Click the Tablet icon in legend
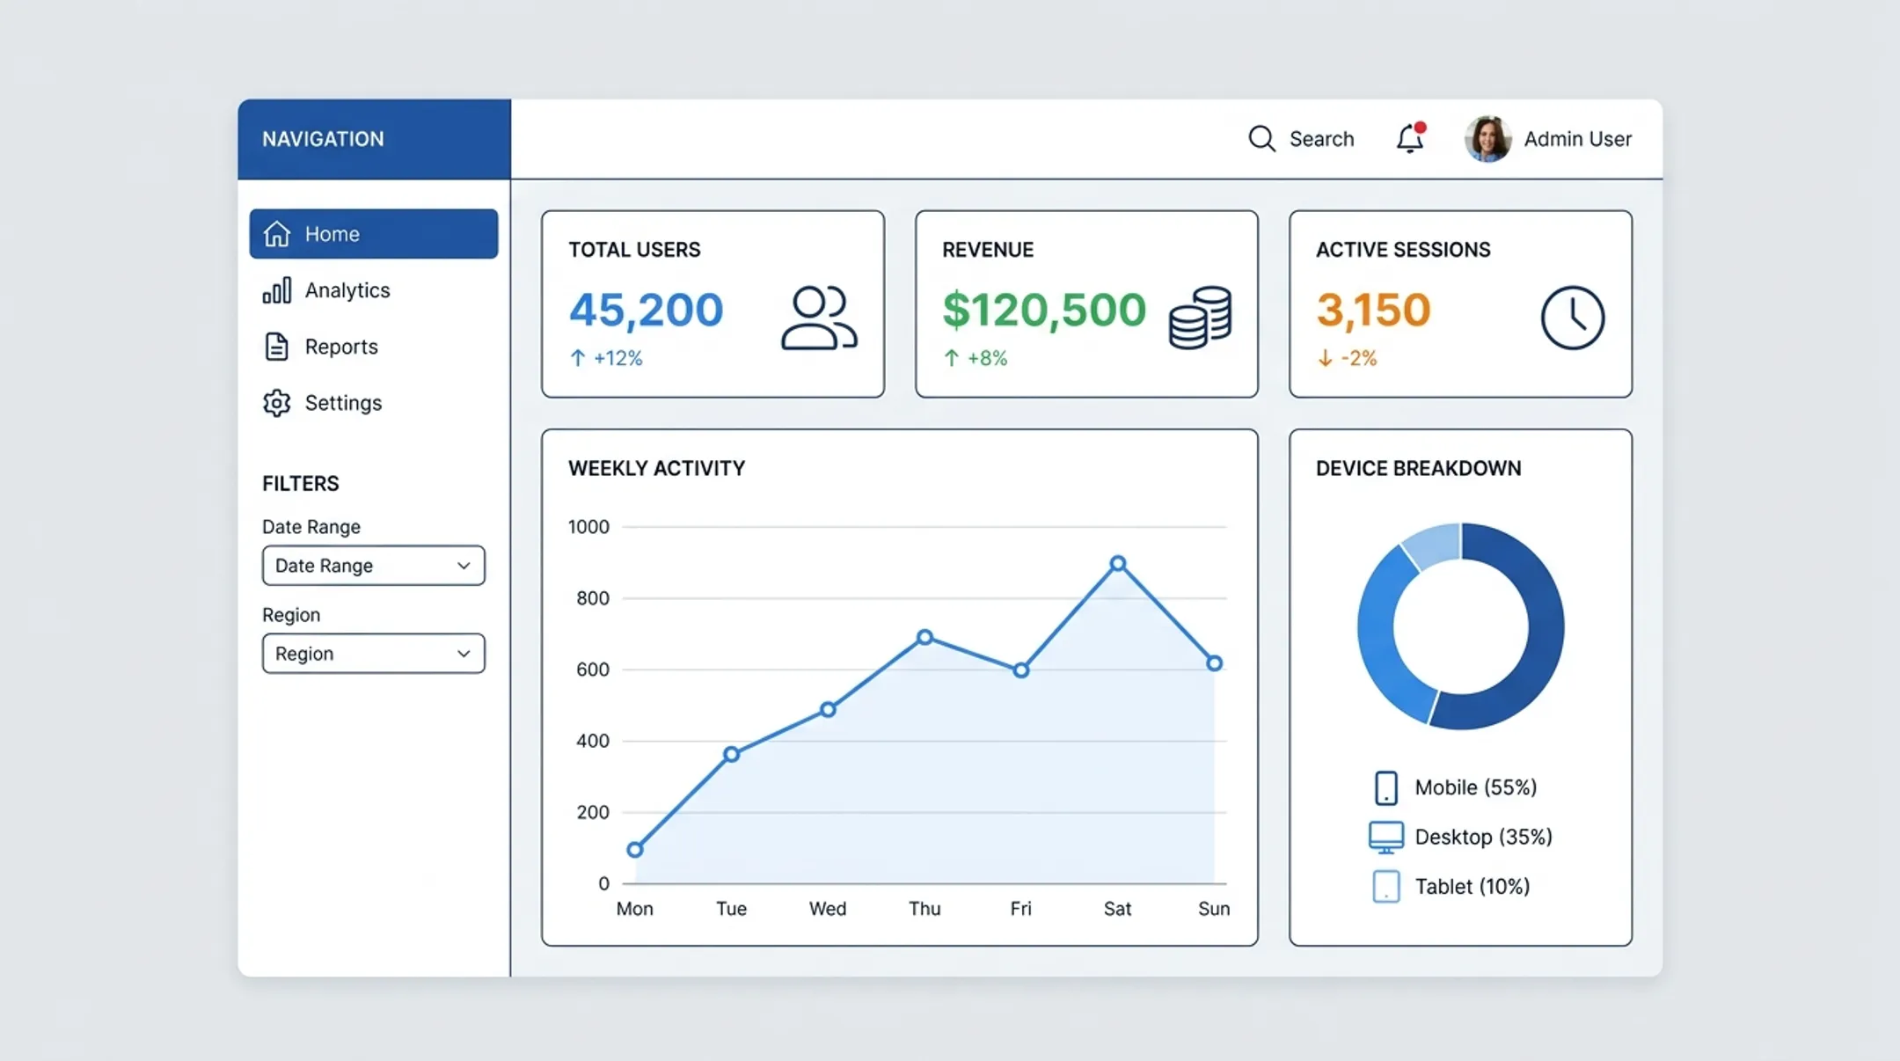The width and height of the screenshot is (1900, 1061). (x=1386, y=886)
